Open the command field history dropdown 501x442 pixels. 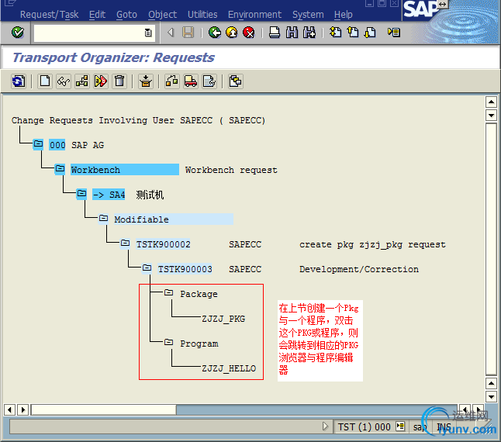(x=148, y=33)
